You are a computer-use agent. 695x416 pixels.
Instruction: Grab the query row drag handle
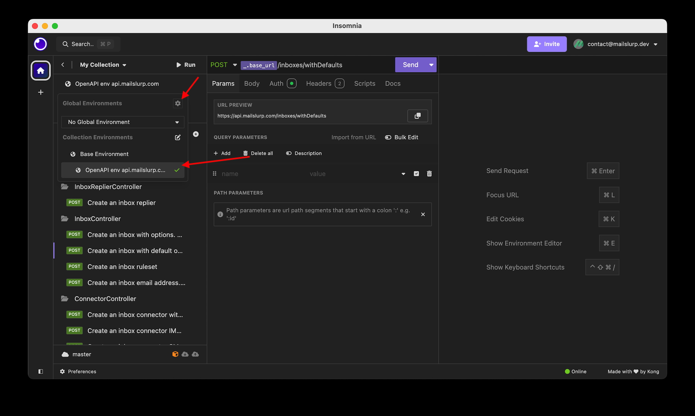pyautogui.click(x=215, y=174)
